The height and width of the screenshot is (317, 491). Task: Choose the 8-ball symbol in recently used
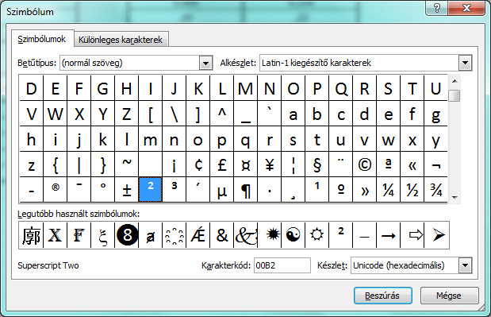127,235
